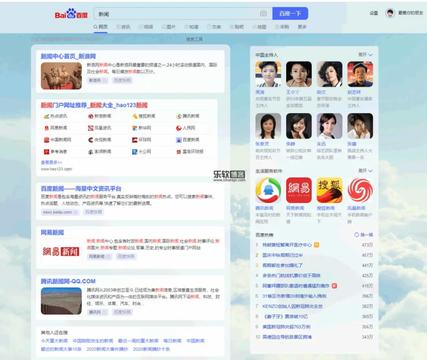The image size is (427, 360).
Task: Open 新闻中心首页_新浪网 result
Action: tap(68, 56)
